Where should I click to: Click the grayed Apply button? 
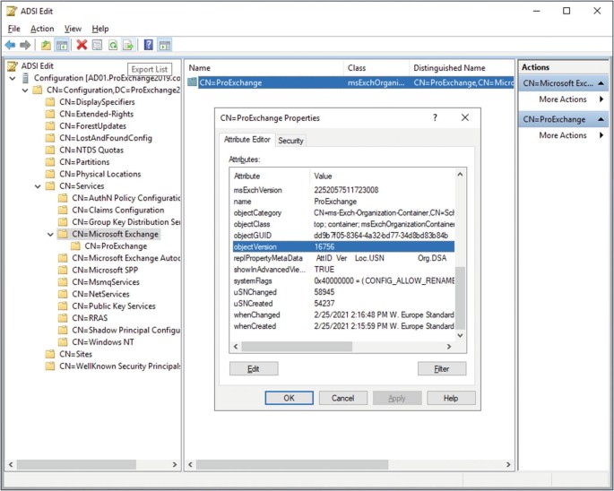397,398
